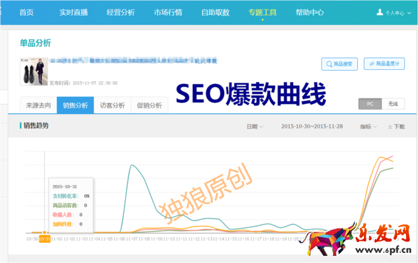Open 实时直播 in top navigation
Viewport: 418px width, 263px height.
tap(74, 12)
